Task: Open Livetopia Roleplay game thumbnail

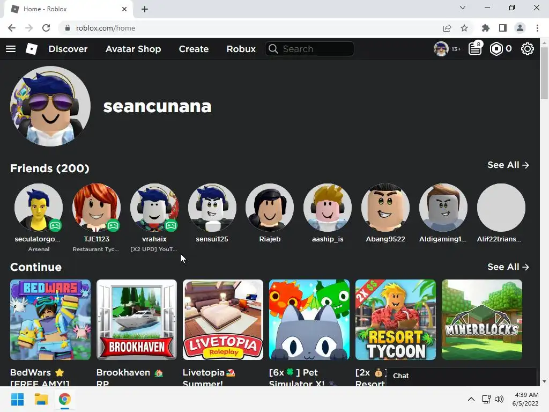Action: pyautogui.click(x=223, y=320)
